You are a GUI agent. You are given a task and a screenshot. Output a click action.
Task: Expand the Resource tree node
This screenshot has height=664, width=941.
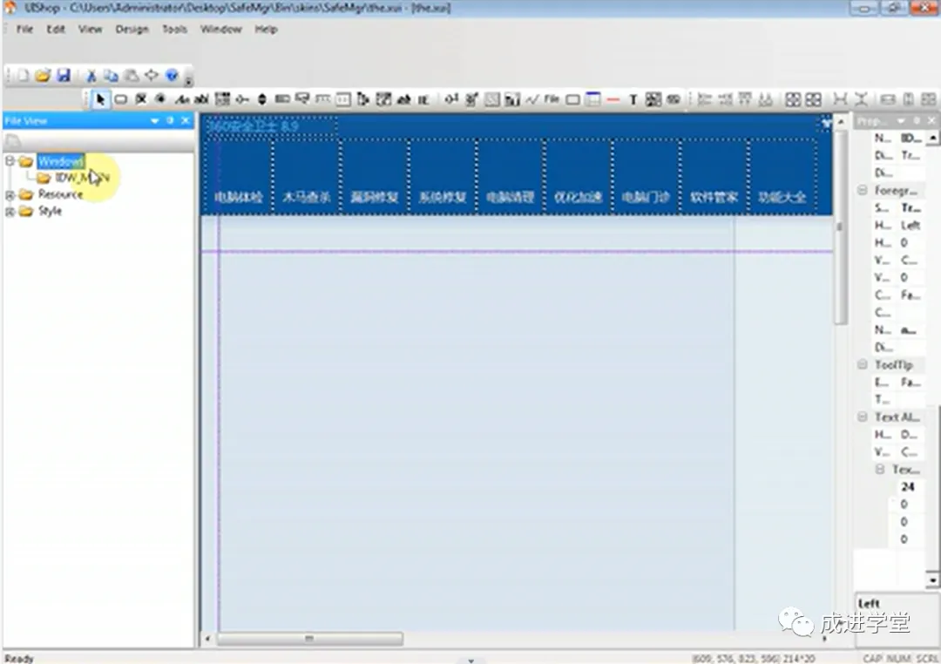click(10, 194)
